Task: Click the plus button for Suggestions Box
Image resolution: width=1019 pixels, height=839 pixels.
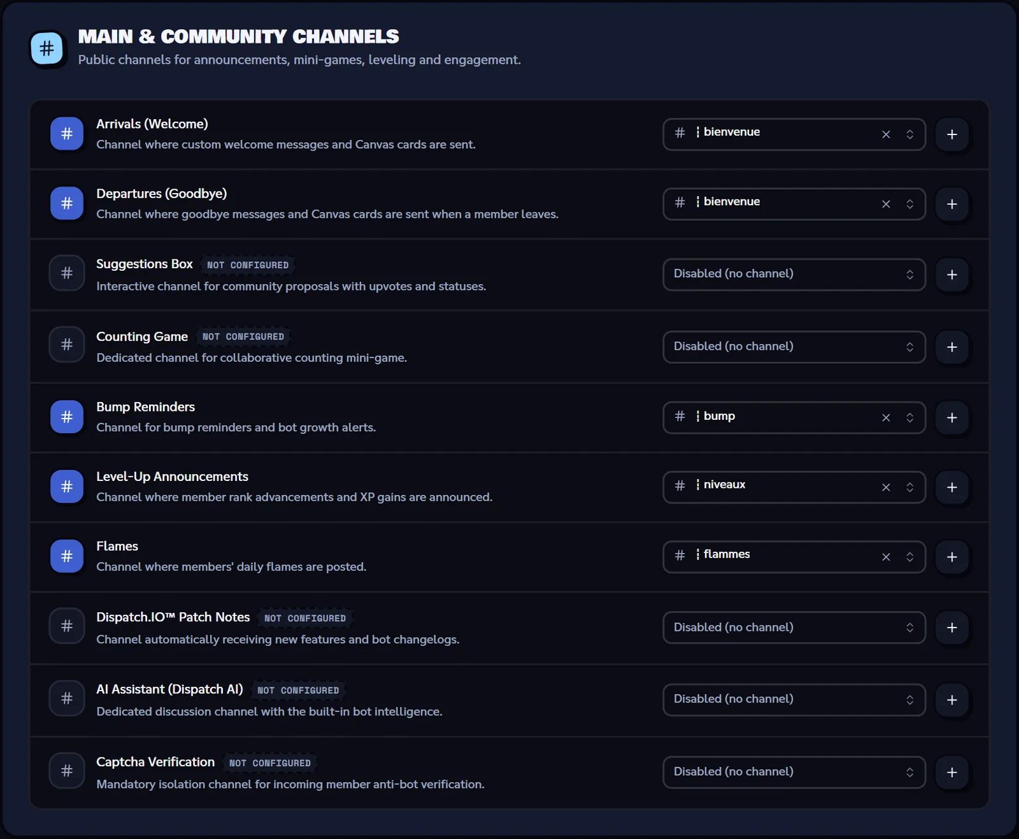Action: click(952, 275)
